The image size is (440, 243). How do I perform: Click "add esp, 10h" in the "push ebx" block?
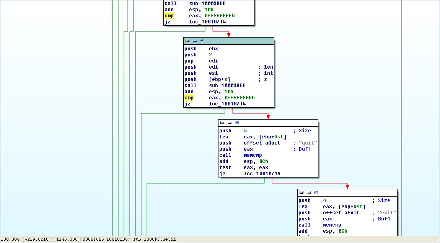point(209,92)
